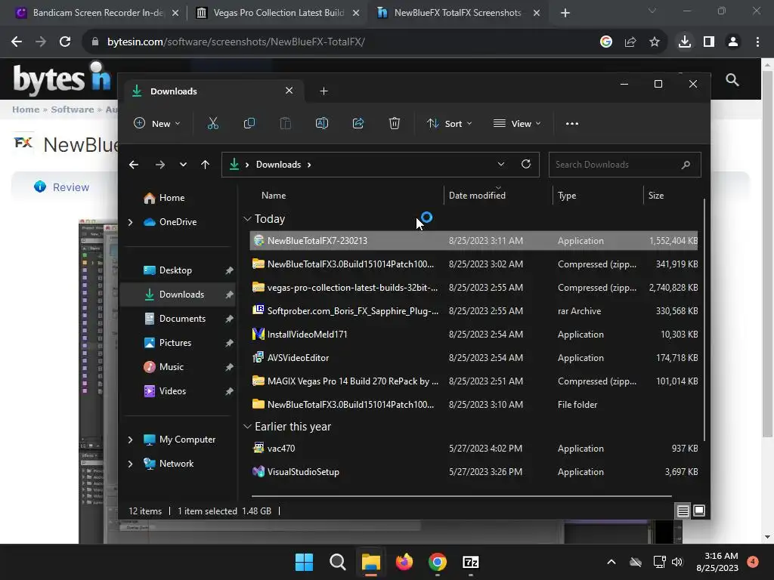Sort by Name column header
The height and width of the screenshot is (580, 774).
[273, 196]
